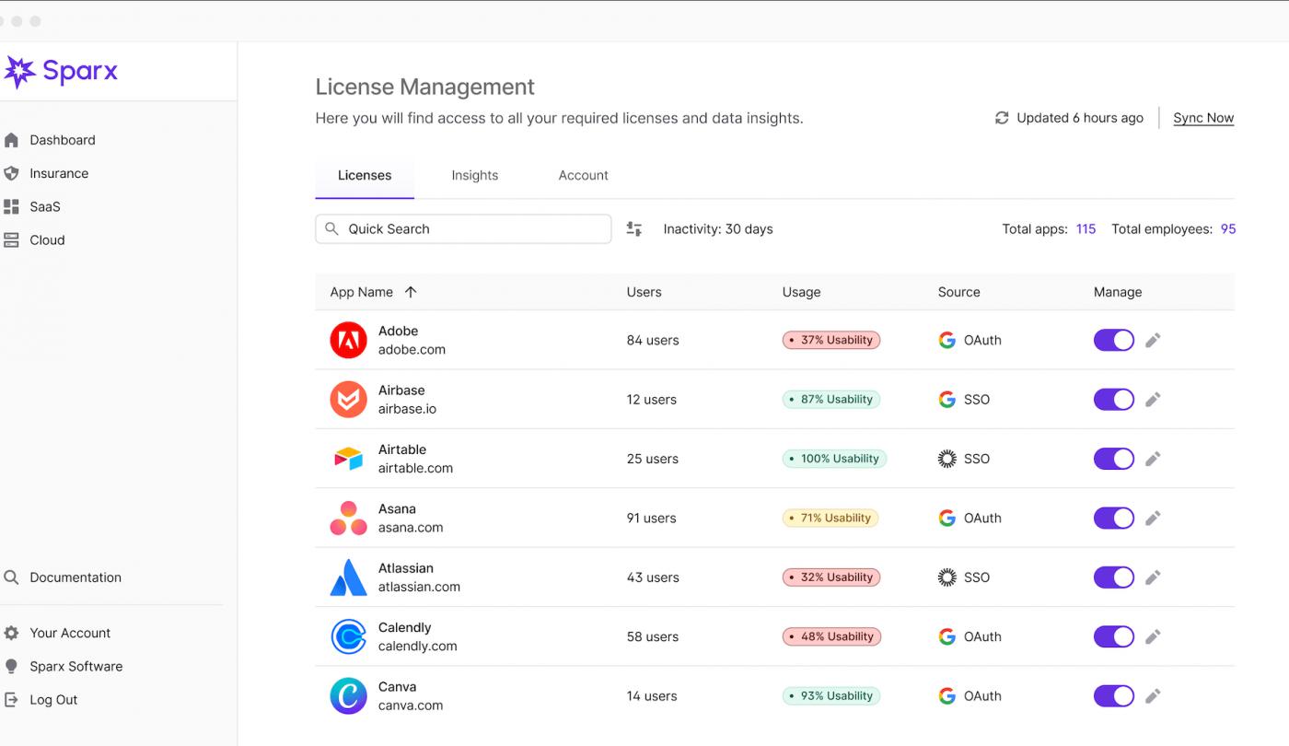Click "58 users" in Calendly row
This screenshot has height=746, width=1289.
click(x=653, y=636)
